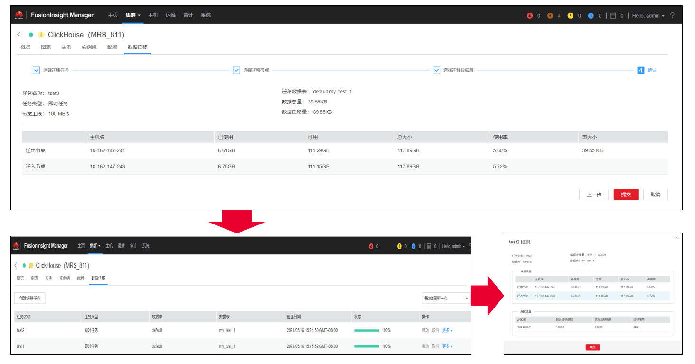Open the yellow minor alarm icon on the task list page
This screenshot has width=695, height=364.
399,246
